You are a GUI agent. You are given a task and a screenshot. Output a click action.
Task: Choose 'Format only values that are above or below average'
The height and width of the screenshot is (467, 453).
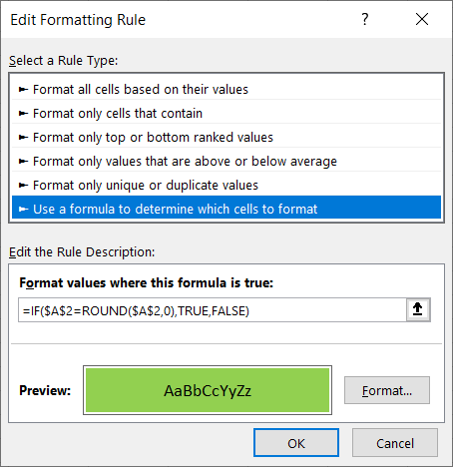[226, 161]
